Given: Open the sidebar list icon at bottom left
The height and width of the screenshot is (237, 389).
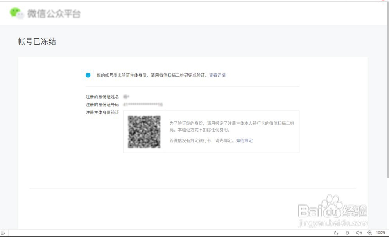Looking at the screenshot, I should click(x=3, y=233).
